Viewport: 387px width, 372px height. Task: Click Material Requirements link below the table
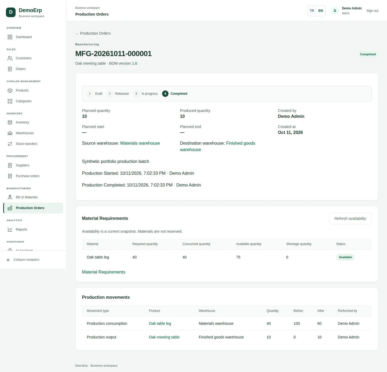[103, 272]
